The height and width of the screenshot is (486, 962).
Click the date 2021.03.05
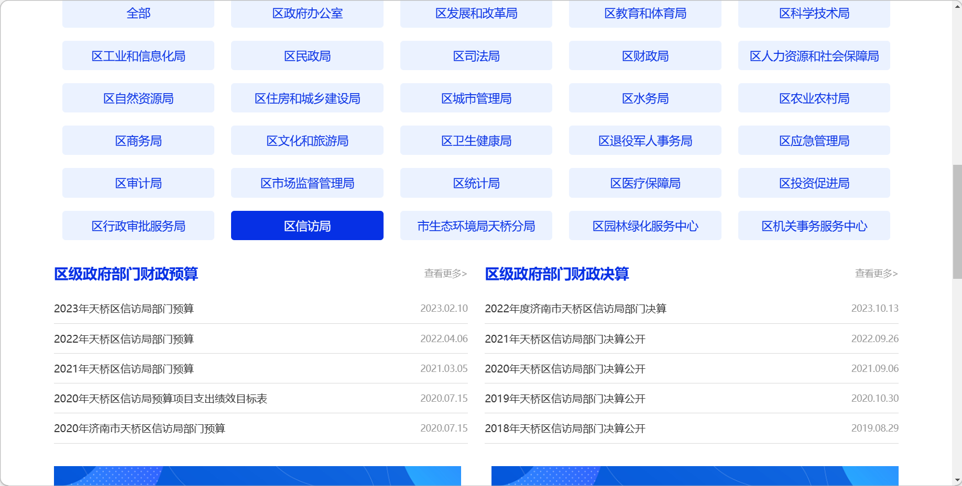tap(444, 368)
